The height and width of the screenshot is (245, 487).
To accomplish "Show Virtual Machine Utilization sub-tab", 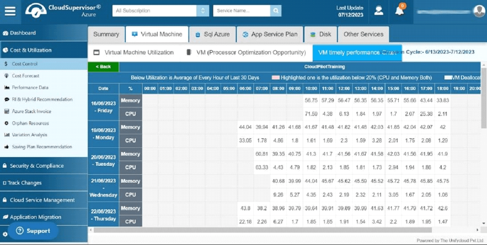I will click(x=134, y=53).
